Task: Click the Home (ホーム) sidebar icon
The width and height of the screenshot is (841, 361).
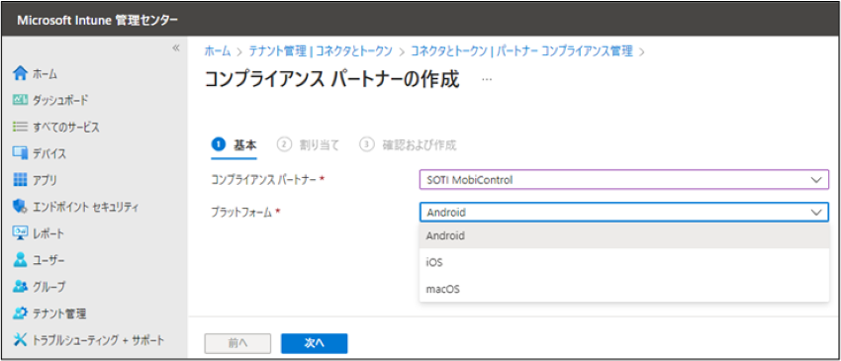Action: (x=20, y=74)
